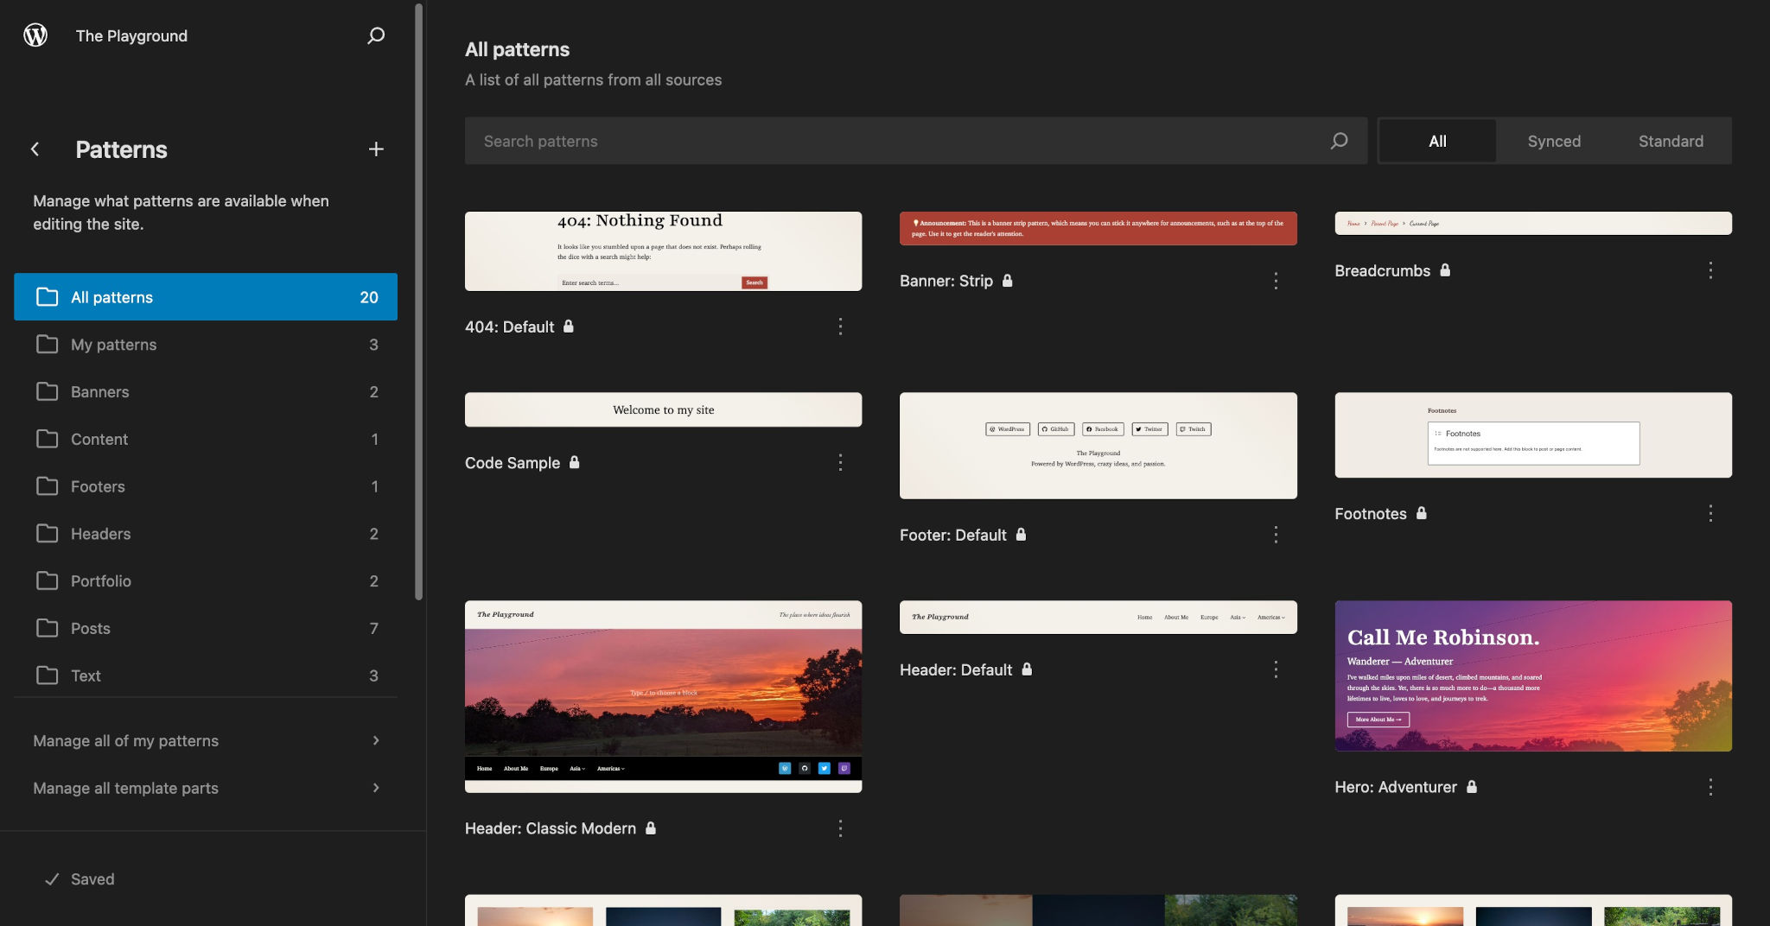Create a new pattern with the plus icon

(x=376, y=149)
